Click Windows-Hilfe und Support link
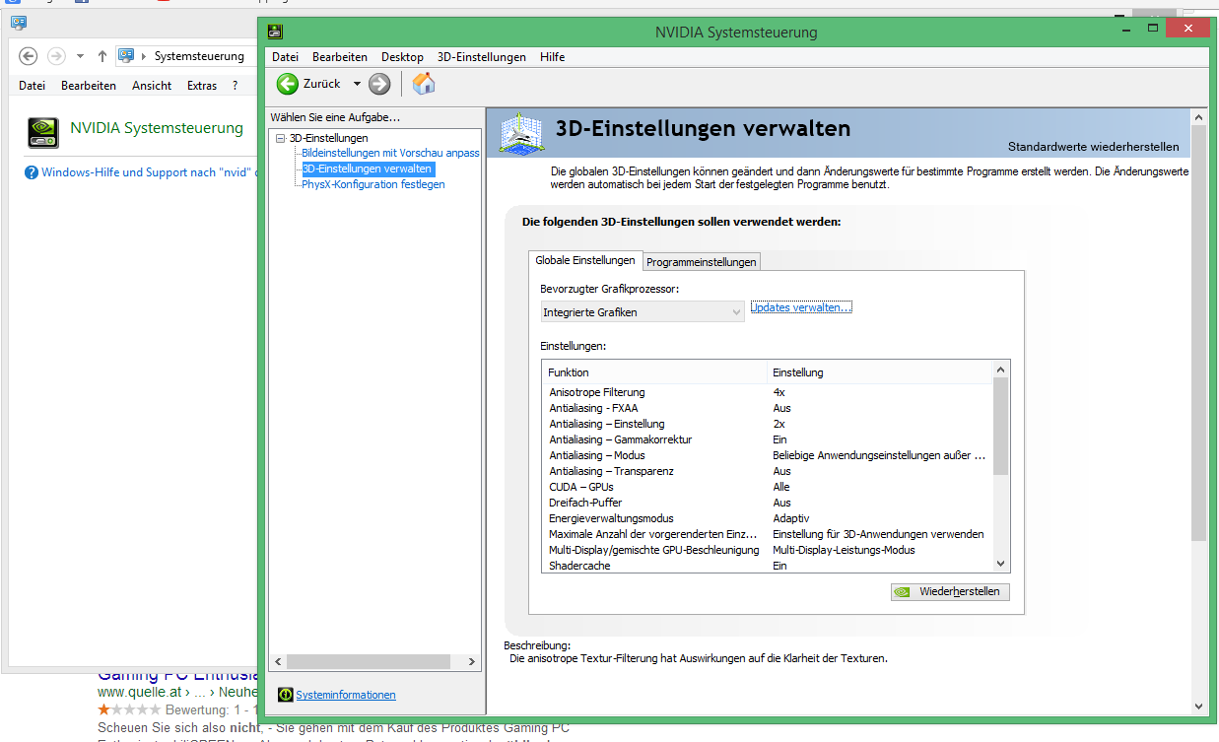Screen dimensions: 1219x742 point(148,172)
